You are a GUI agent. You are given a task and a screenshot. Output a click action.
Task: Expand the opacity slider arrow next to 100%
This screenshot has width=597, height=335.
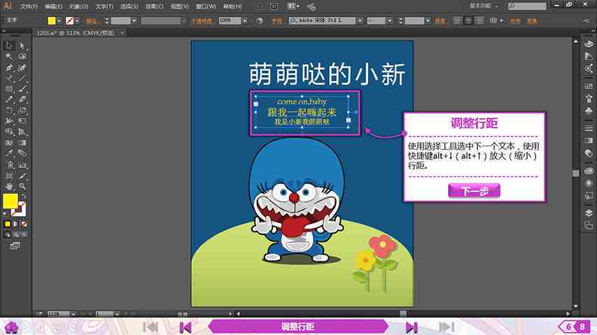pos(245,20)
